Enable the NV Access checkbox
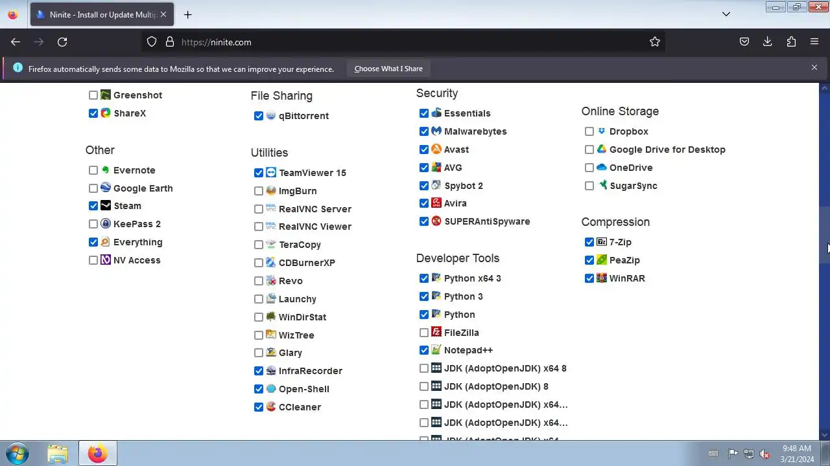This screenshot has width=830, height=466. pyautogui.click(x=93, y=260)
